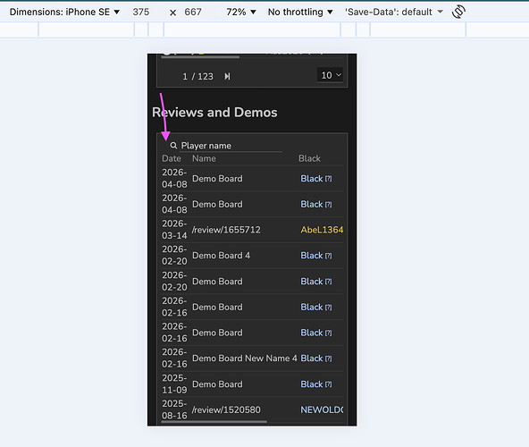Click the Black column header
529x447 pixels.
pyautogui.click(x=309, y=158)
